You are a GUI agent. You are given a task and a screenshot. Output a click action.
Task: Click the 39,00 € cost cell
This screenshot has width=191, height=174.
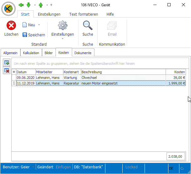(x=176, y=78)
